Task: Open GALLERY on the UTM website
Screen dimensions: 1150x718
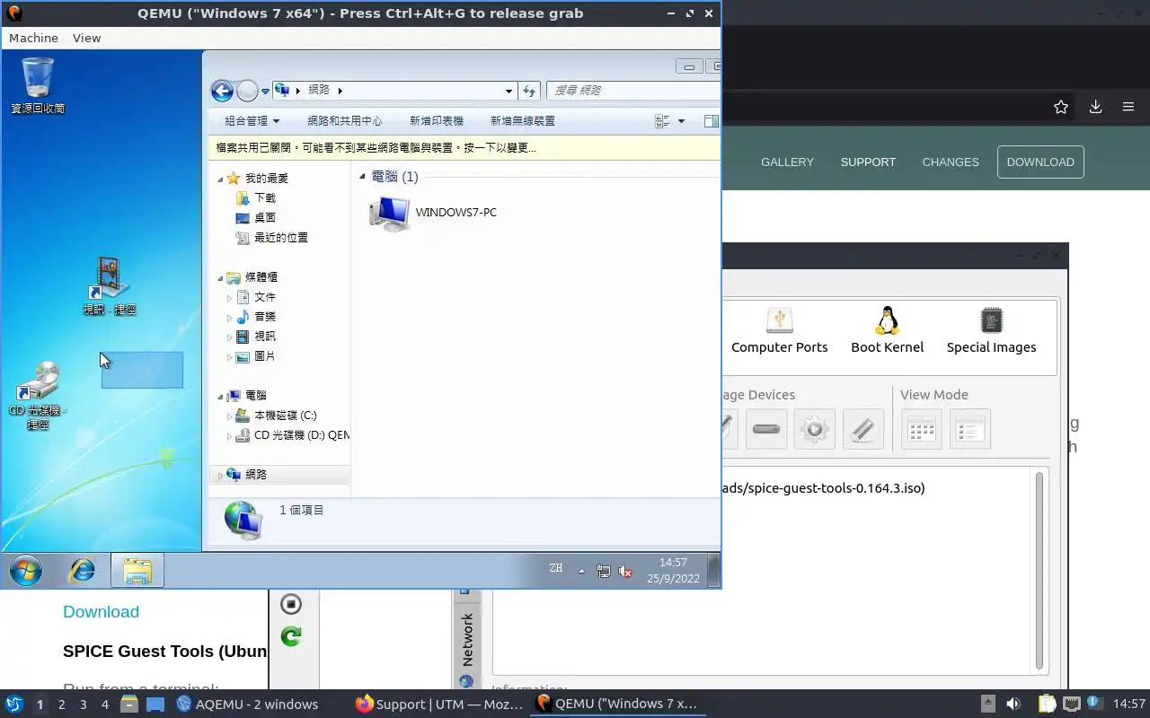Action: 787,162
